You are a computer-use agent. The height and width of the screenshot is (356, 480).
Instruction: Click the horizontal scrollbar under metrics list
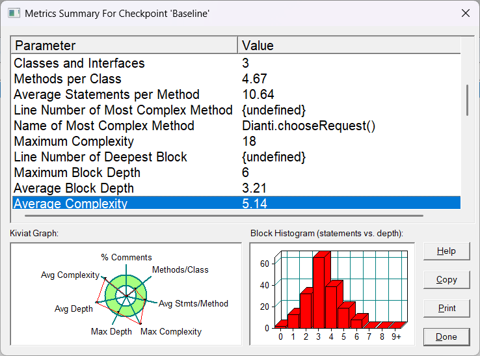click(x=224, y=215)
